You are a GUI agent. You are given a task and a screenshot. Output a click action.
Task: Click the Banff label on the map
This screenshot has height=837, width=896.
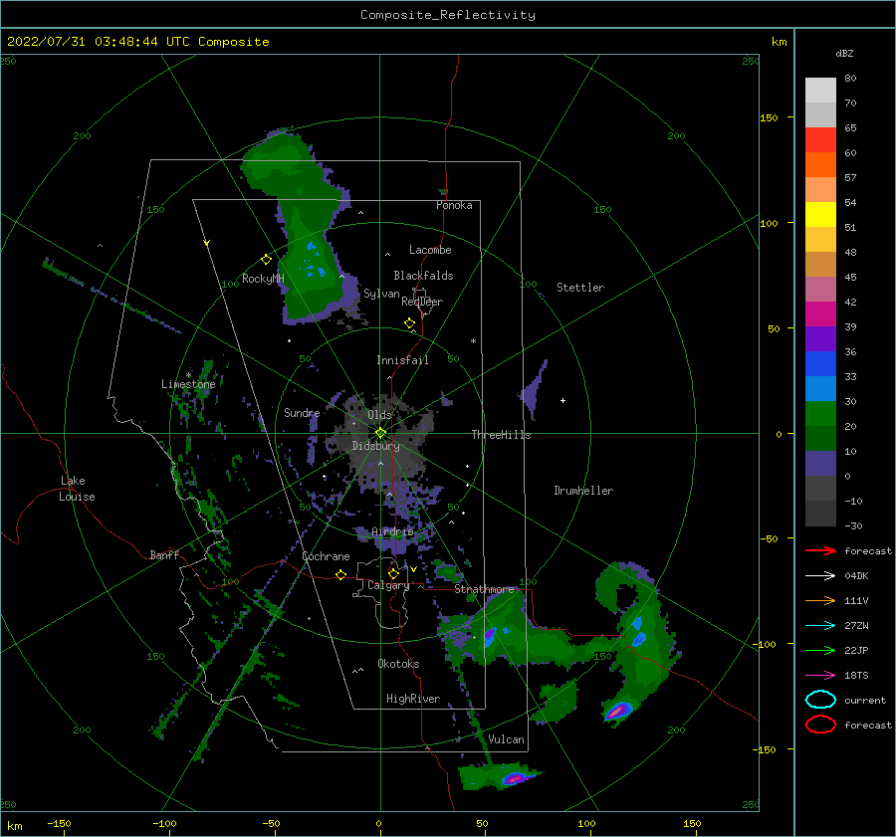coord(164,554)
